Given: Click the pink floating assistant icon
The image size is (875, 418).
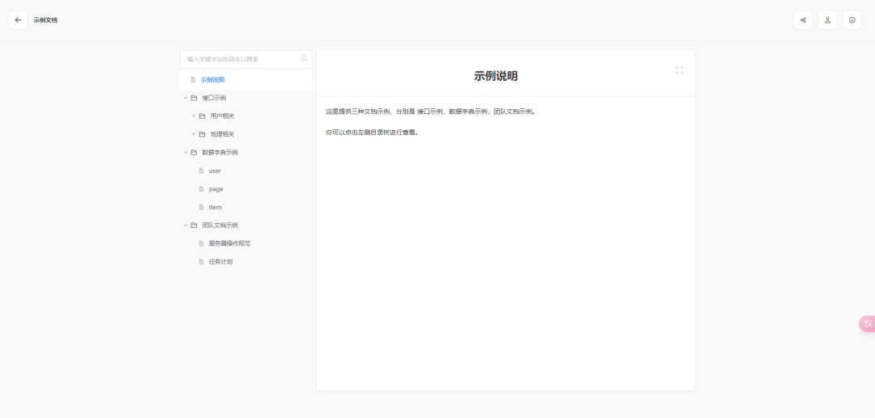Looking at the screenshot, I should point(867,323).
